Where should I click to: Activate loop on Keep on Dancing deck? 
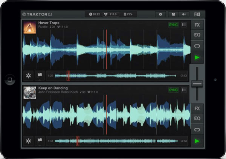coord(197,130)
